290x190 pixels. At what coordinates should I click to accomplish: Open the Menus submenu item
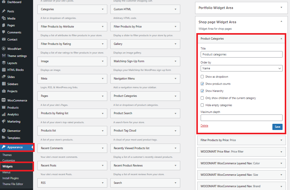[6, 172]
